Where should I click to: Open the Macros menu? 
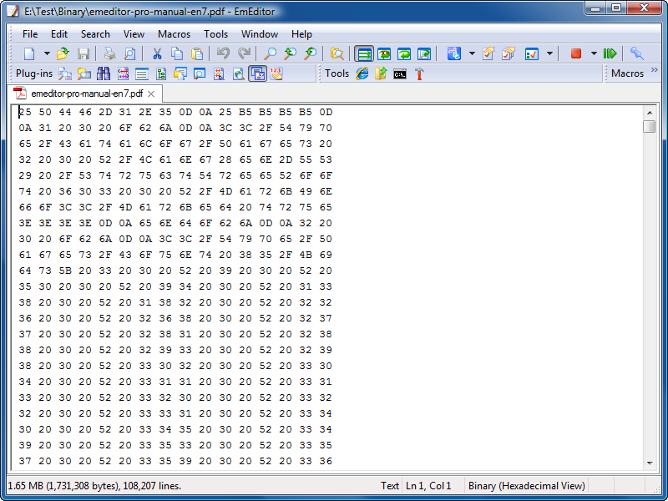(175, 34)
